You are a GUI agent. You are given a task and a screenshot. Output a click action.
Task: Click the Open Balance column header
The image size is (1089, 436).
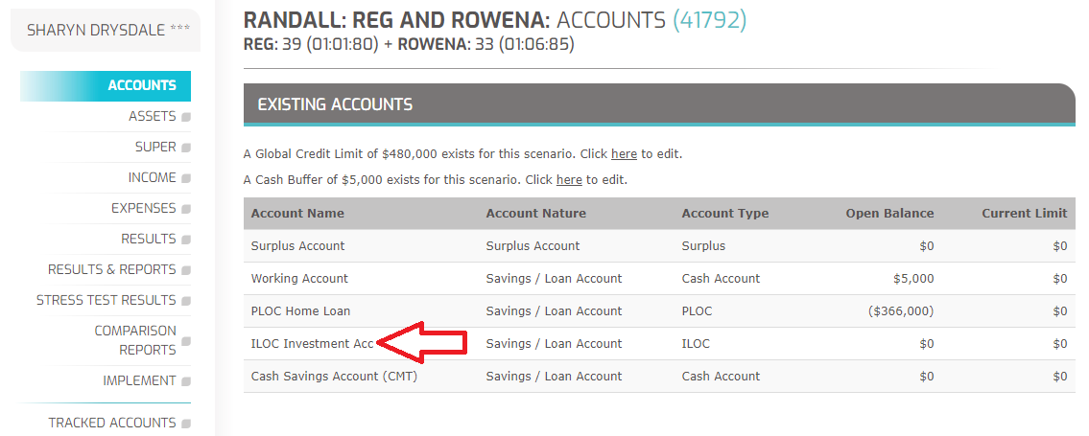click(888, 213)
